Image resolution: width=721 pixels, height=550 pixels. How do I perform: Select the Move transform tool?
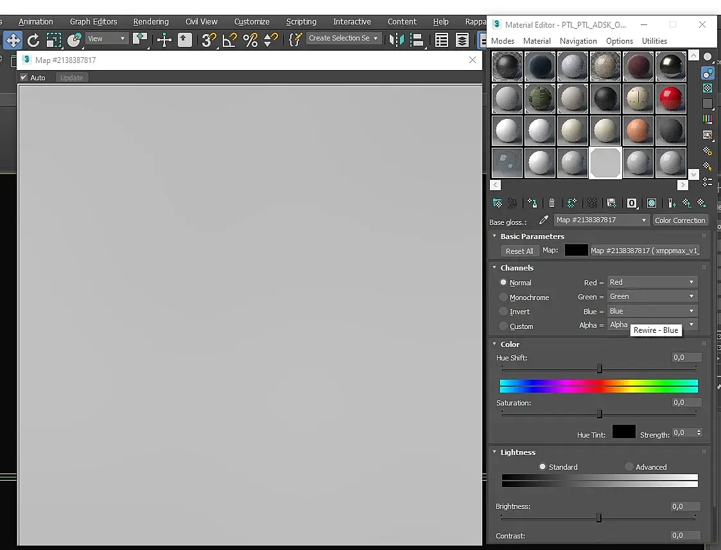pyautogui.click(x=13, y=40)
